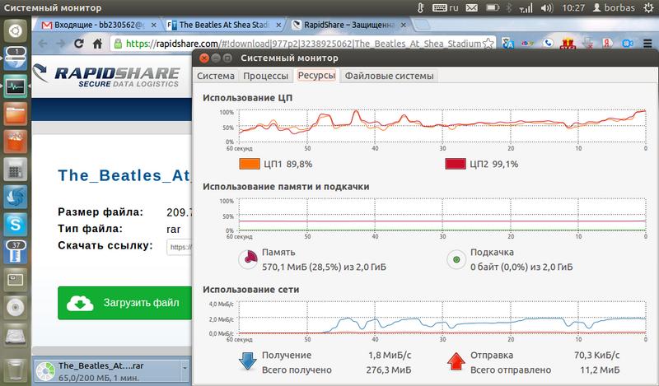Change the ЦП1 orange color swatch
659x386 pixels.
coord(250,164)
